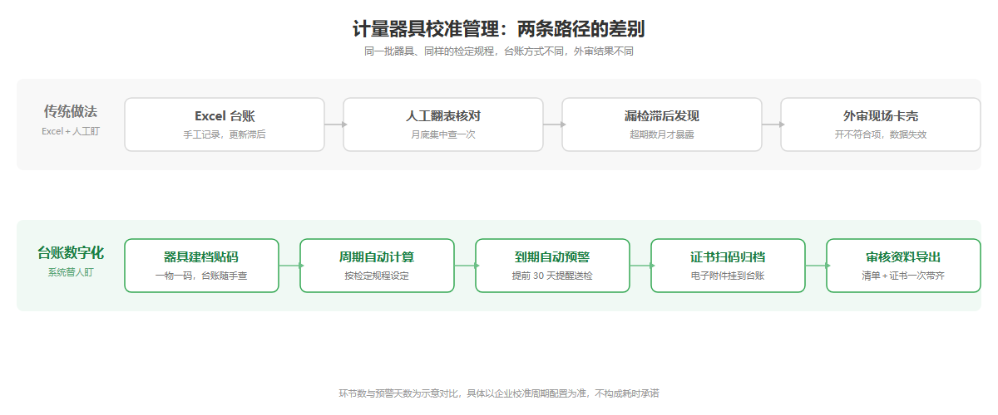
Task: Click the text 月底集中查一次
Action: (443, 134)
